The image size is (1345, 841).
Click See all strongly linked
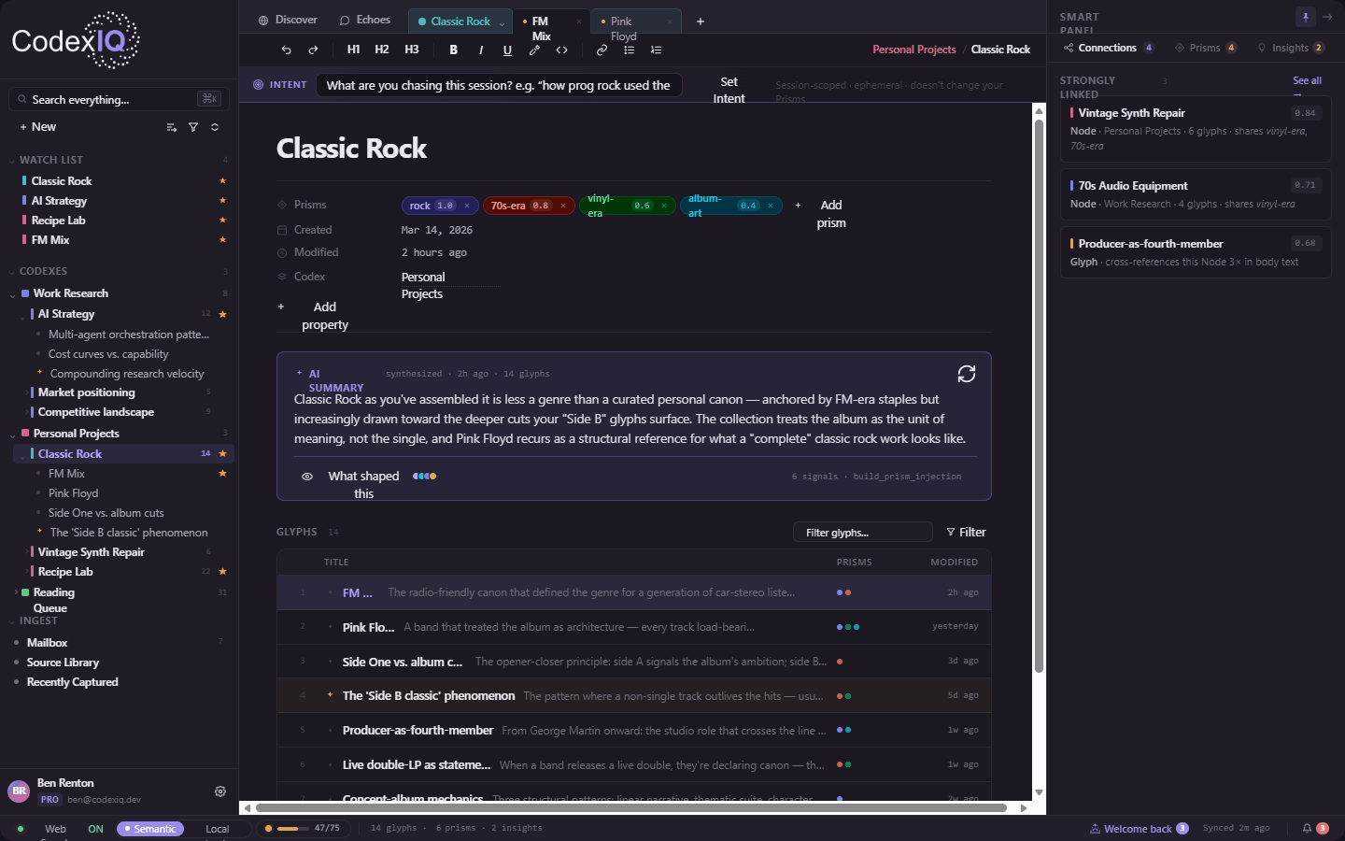coord(1307,80)
